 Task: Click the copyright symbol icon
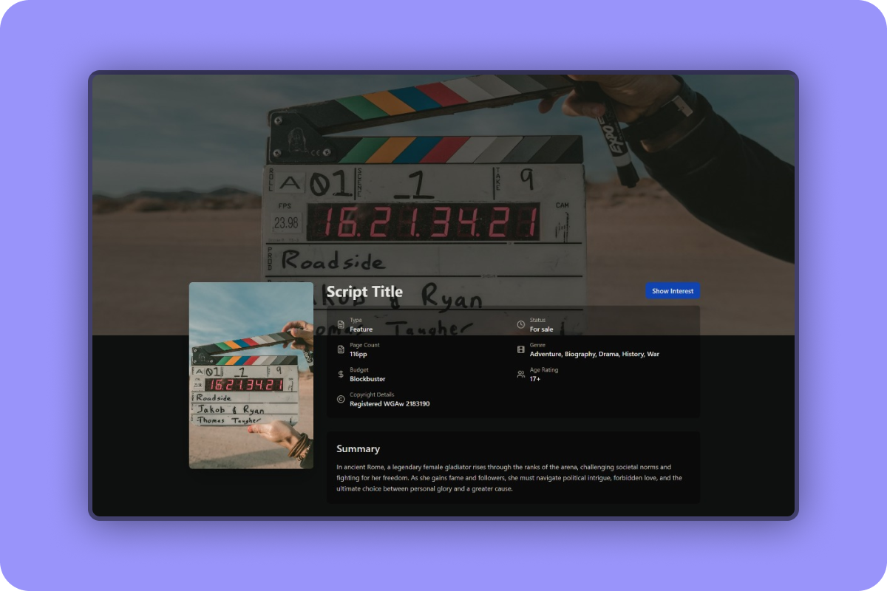point(341,400)
